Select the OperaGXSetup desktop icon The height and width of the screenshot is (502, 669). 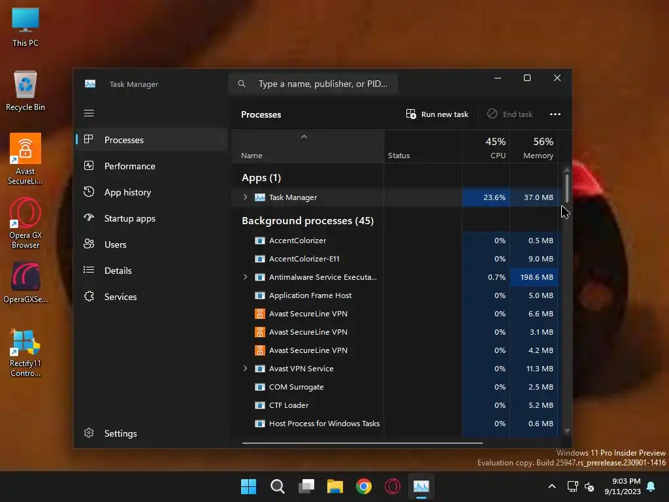tap(25, 282)
